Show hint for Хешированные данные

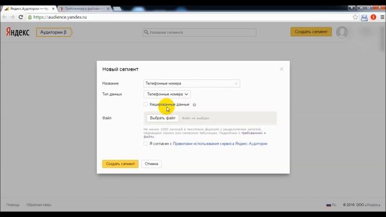pyautogui.click(x=194, y=105)
